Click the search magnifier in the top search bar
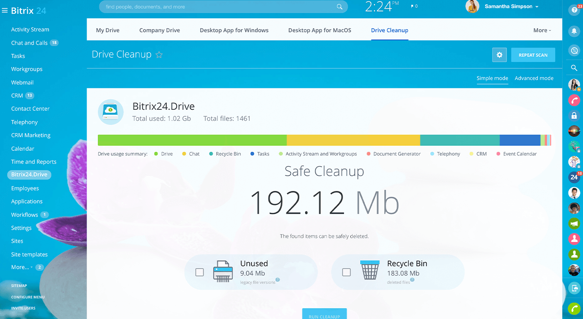583x319 pixels. [339, 7]
